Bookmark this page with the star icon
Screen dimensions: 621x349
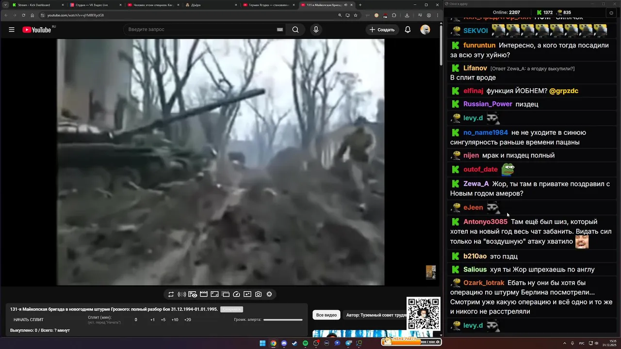pyautogui.click(x=356, y=15)
